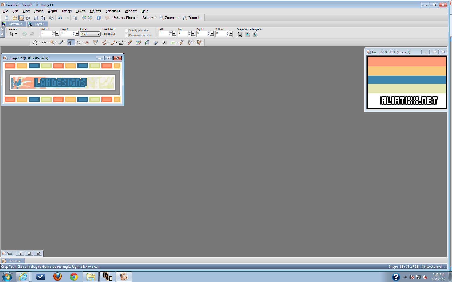Select the Pan hand tool
The height and width of the screenshot is (282, 452).
35,42
